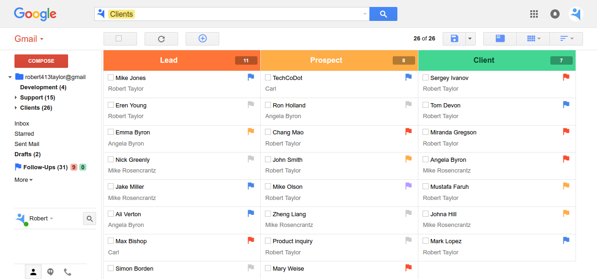Open the Inbox folder
Image resolution: width=597 pixels, height=279 pixels.
(22, 124)
